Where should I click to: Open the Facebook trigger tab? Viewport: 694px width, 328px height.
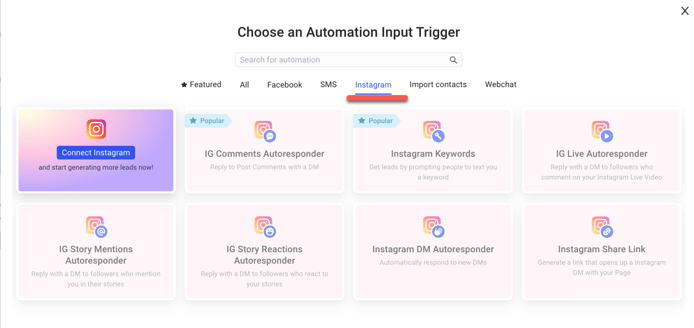click(x=284, y=84)
